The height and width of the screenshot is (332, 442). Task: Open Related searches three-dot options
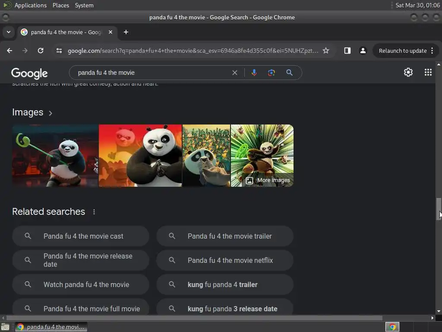pyautogui.click(x=94, y=212)
